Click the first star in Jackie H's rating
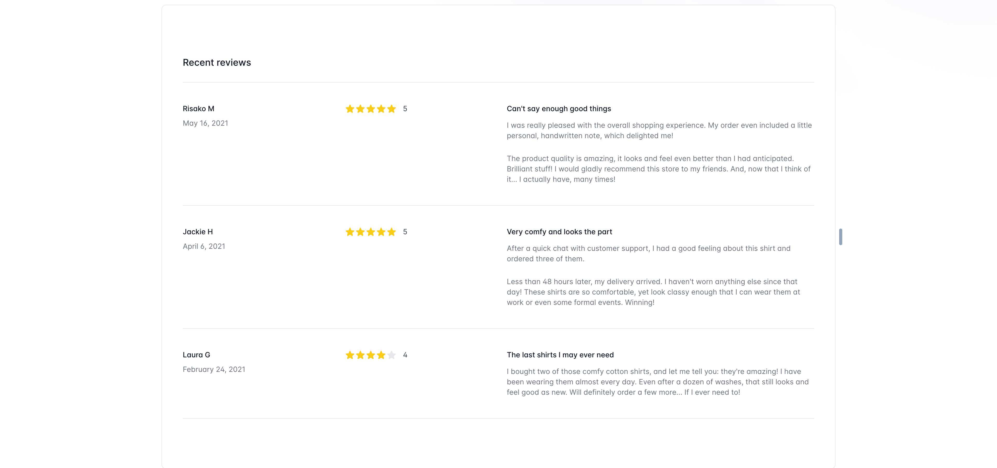997x468 pixels. [350, 232]
